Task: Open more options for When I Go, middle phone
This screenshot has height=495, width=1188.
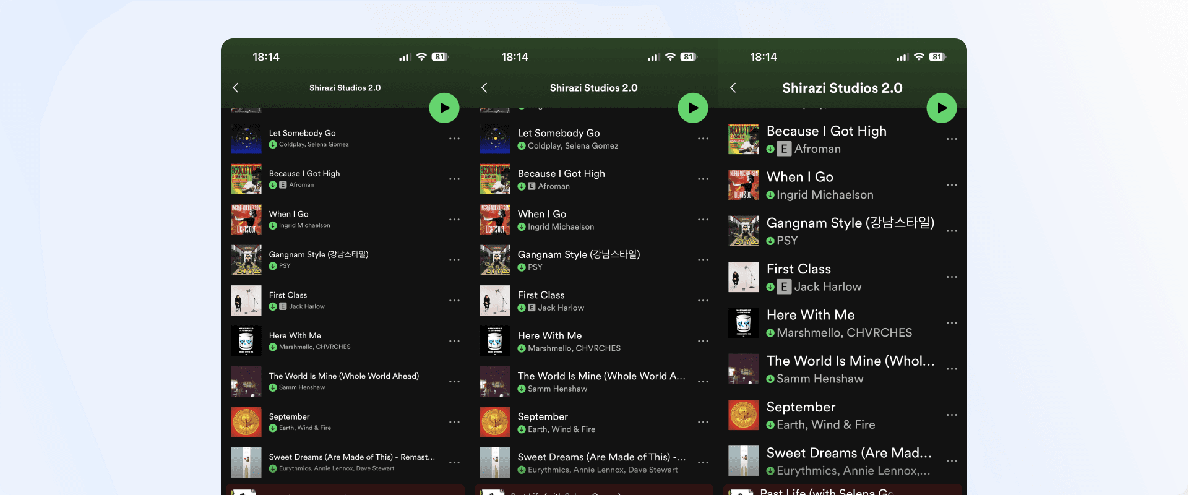Action: click(x=703, y=220)
